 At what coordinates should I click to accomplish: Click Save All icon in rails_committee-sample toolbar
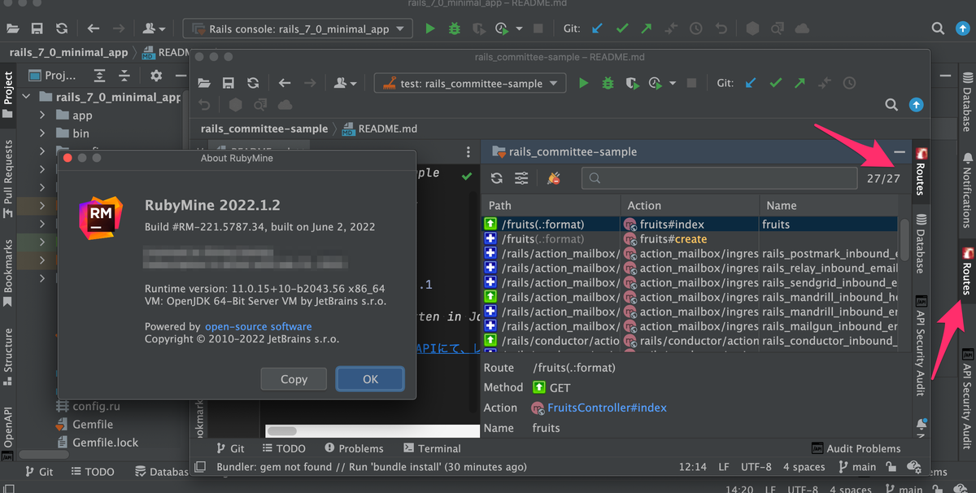click(229, 83)
